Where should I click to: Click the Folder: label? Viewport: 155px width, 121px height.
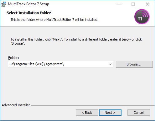tap(13, 58)
